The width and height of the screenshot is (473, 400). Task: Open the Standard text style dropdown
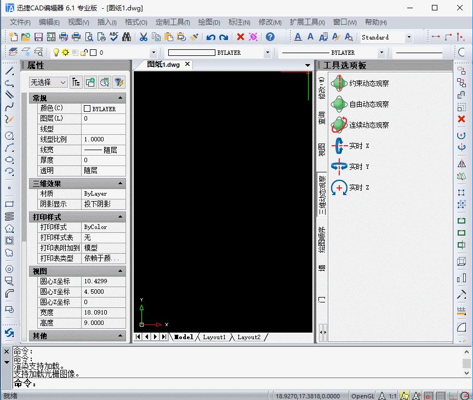(x=409, y=37)
